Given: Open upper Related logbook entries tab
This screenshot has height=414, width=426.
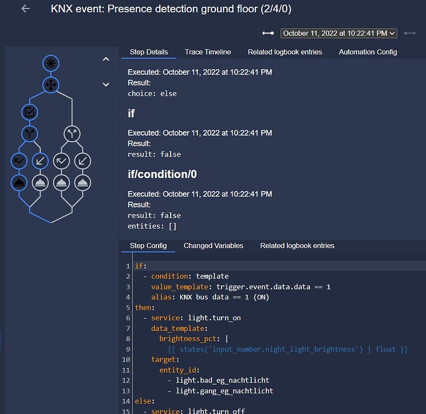Looking at the screenshot, I should tap(285, 52).
